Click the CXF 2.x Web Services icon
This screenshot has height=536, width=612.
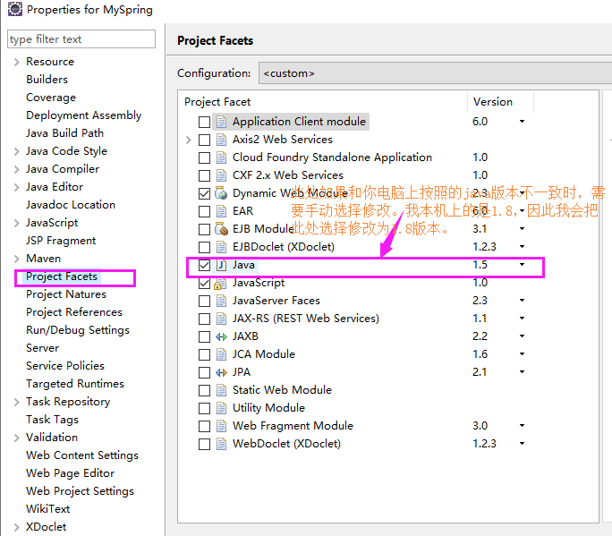(x=221, y=175)
